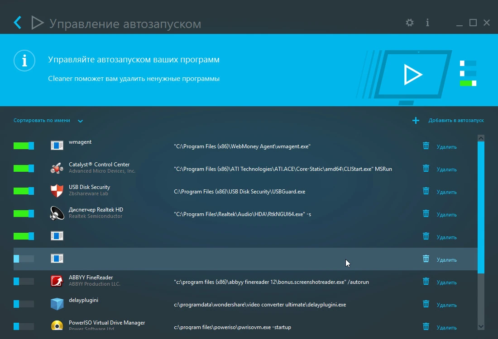Viewport: 498px width, 339px height.
Task: Select the ABBYY FineReader red icon
Action: click(57, 281)
